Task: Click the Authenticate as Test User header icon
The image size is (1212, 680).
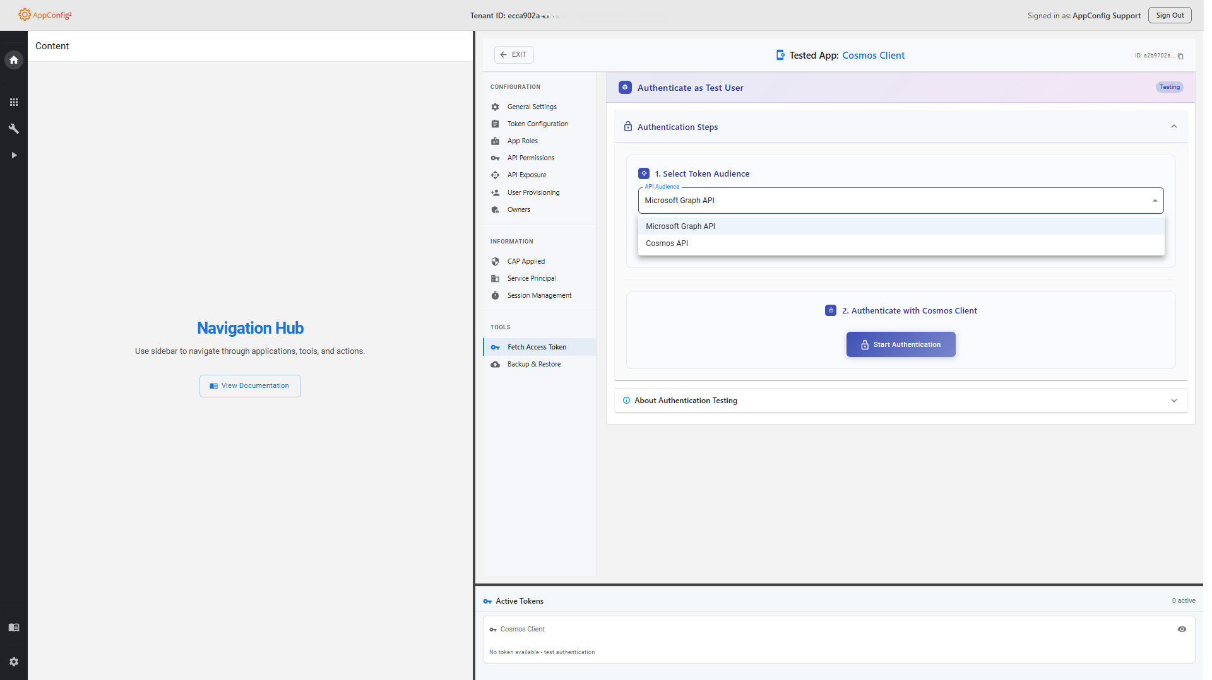Action: click(625, 88)
